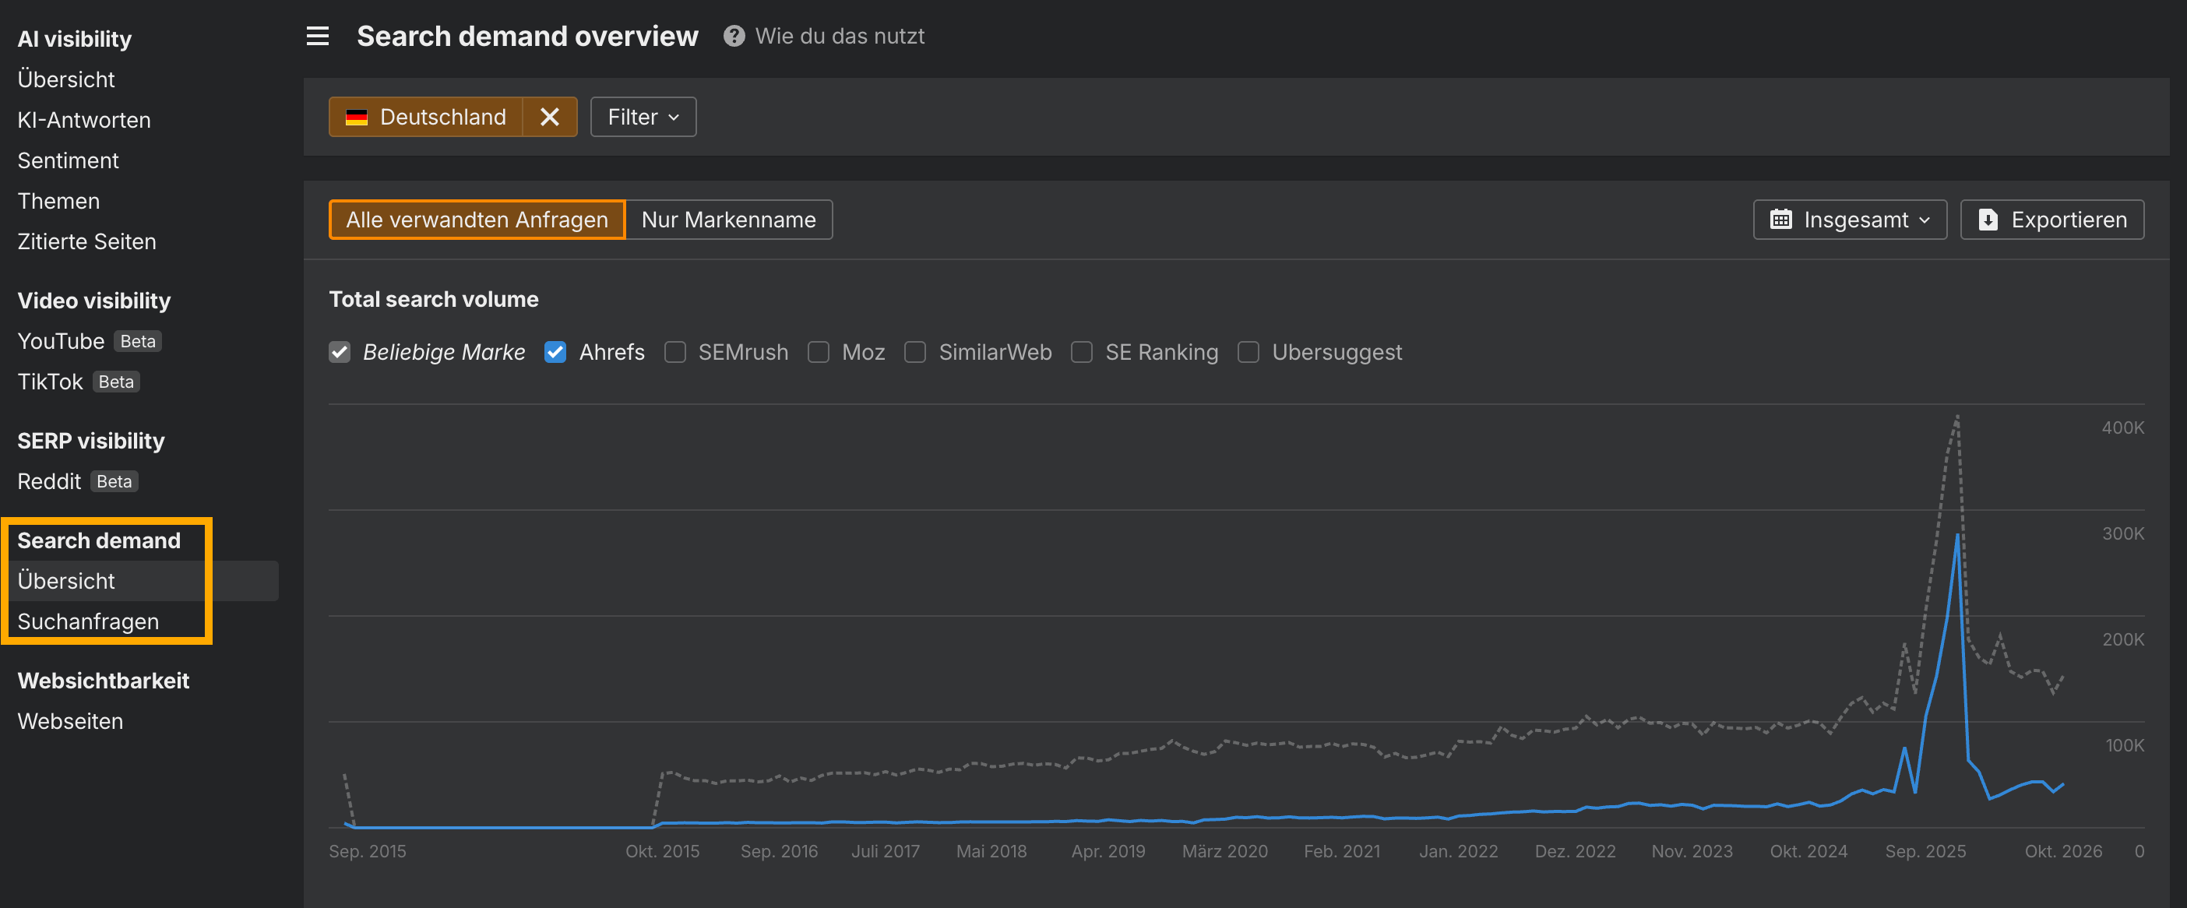Viewport: 2187px width, 908px height.
Task: Switch to the Nur Markenname tab
Action: click(x=728, y=220)
